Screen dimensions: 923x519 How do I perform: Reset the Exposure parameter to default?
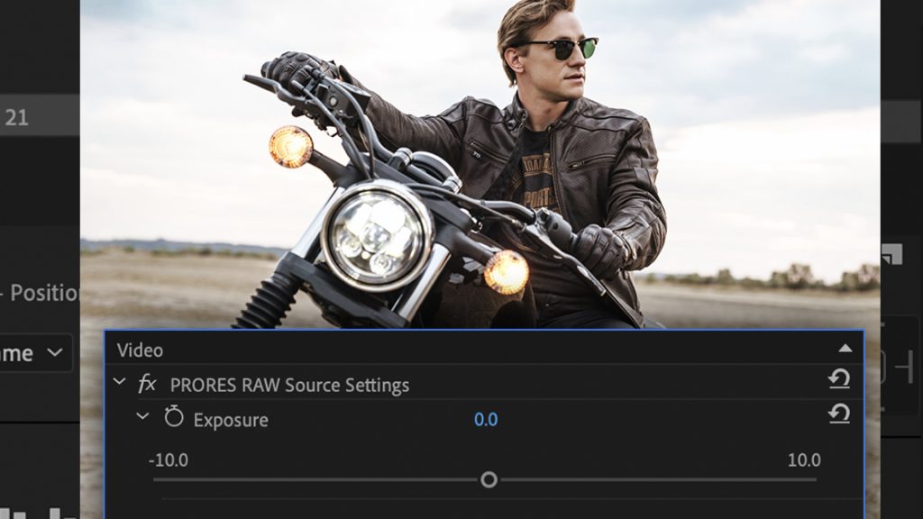tap(838, 415)
